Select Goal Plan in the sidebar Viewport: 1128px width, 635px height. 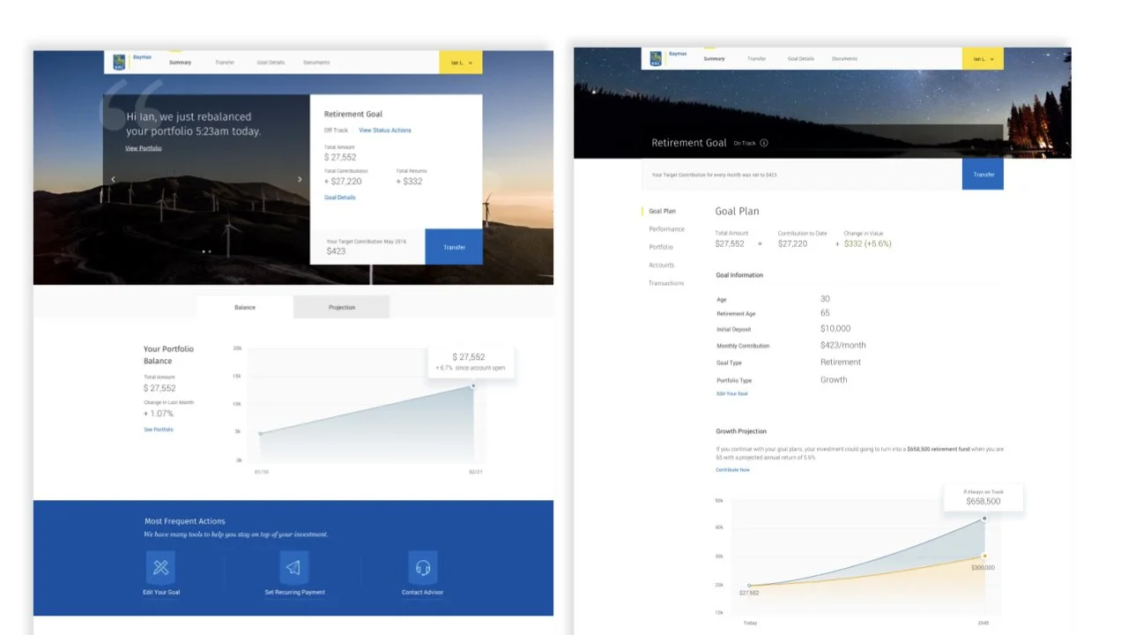(663, 212)
